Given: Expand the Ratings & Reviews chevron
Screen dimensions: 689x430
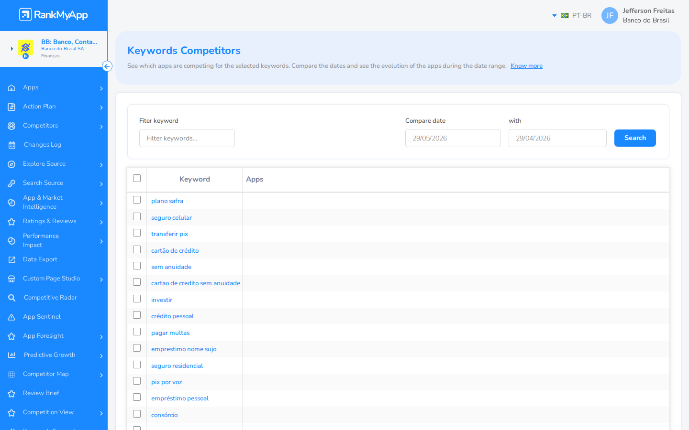Looking at the screenshot, I should coord(101,222).
